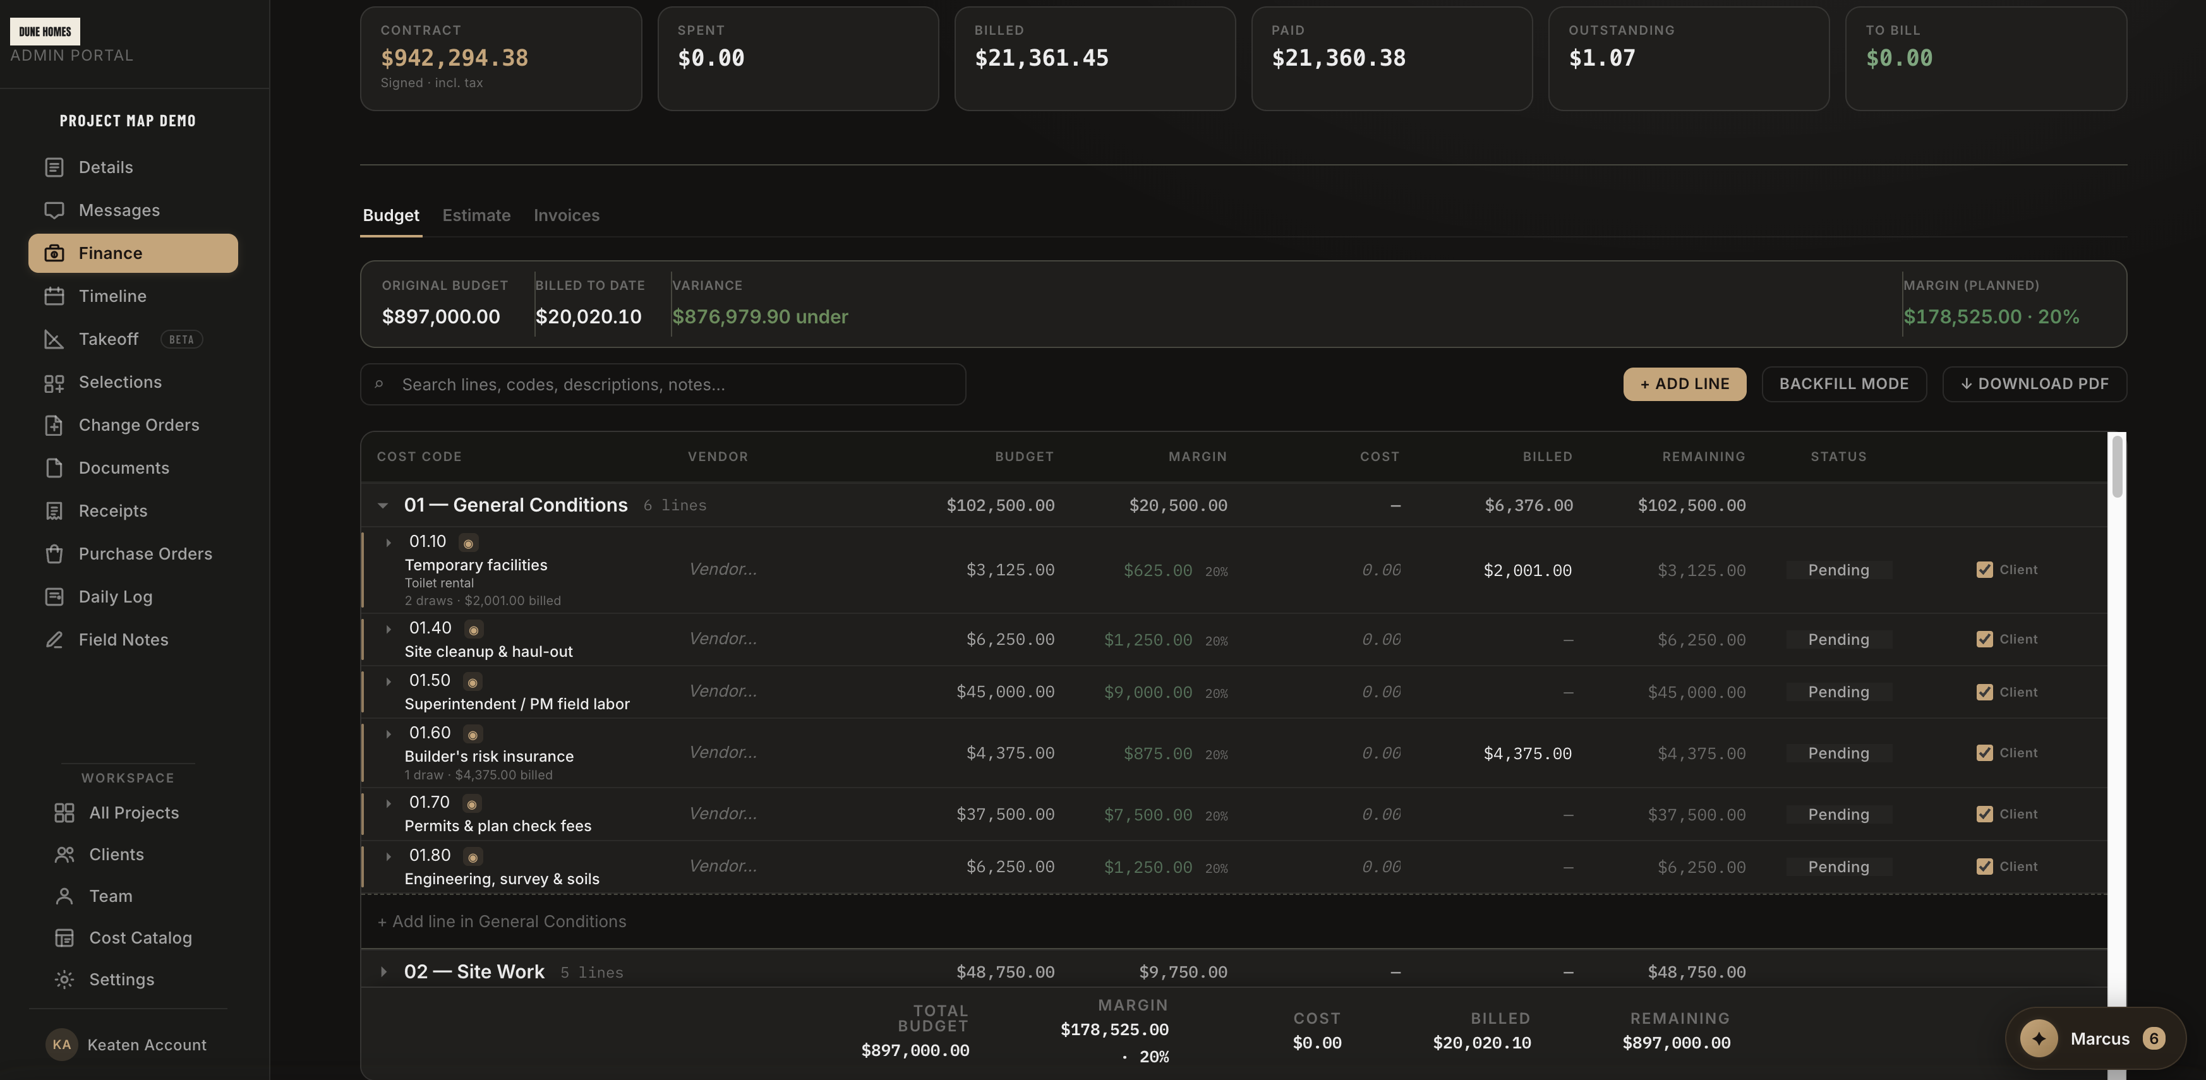Switch to the Invoices tab

pyautogui.click(x=566, y=216)
